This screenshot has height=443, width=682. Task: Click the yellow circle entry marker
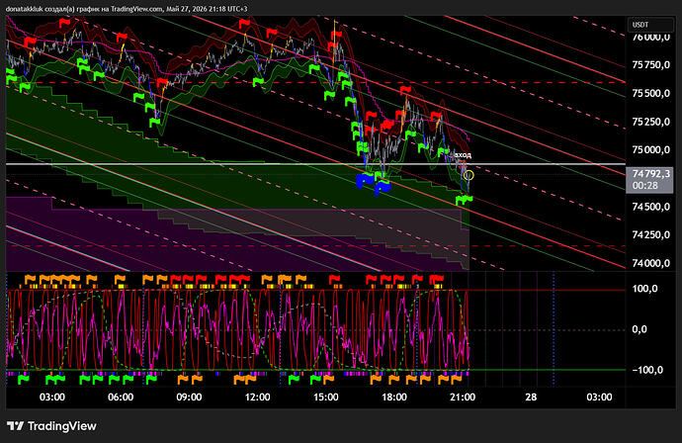(x=469, y=175)
